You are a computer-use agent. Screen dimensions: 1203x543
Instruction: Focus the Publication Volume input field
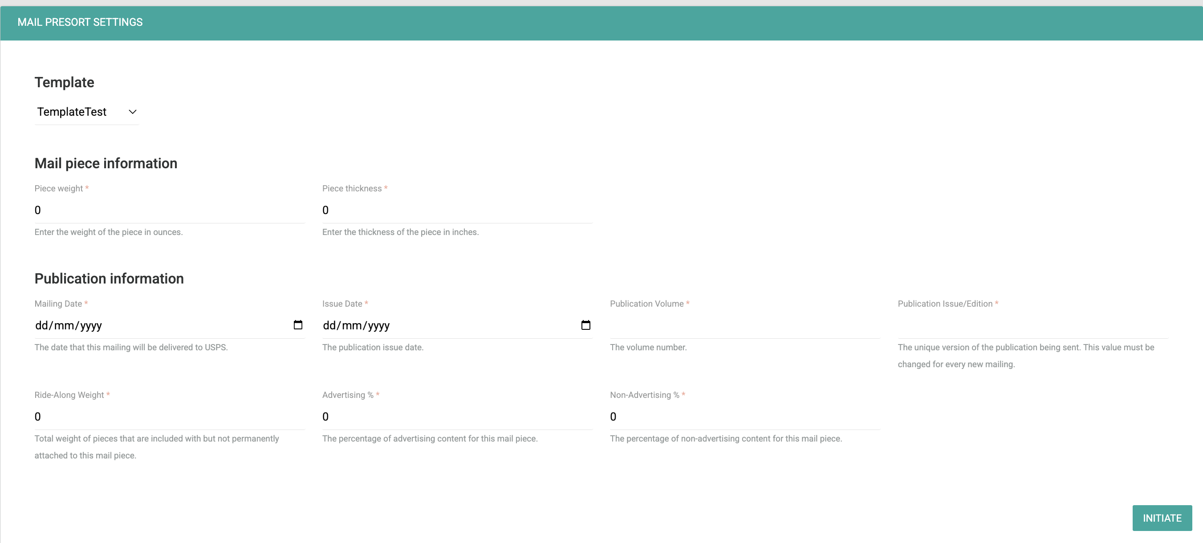tap(745, 325)
